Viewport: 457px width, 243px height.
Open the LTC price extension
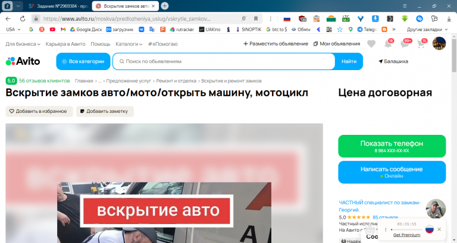click(346, 18)
